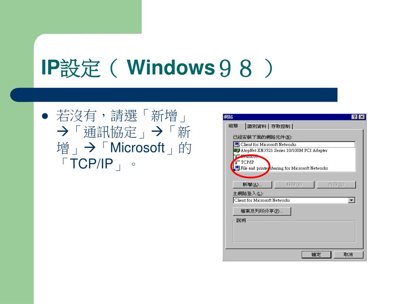Click the help question mark button
405x304 pixels.
click(x=355, y=117)
